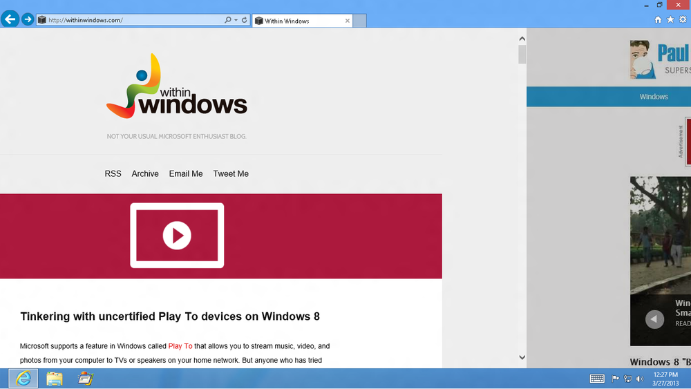The width and height of the screenshot is (691, 389).
Task: Go to the Archive page link
Action: coord(145,174)
